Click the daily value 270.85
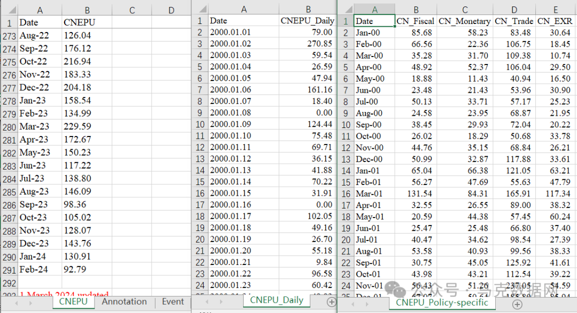577x313 pixels. point(308,44)
